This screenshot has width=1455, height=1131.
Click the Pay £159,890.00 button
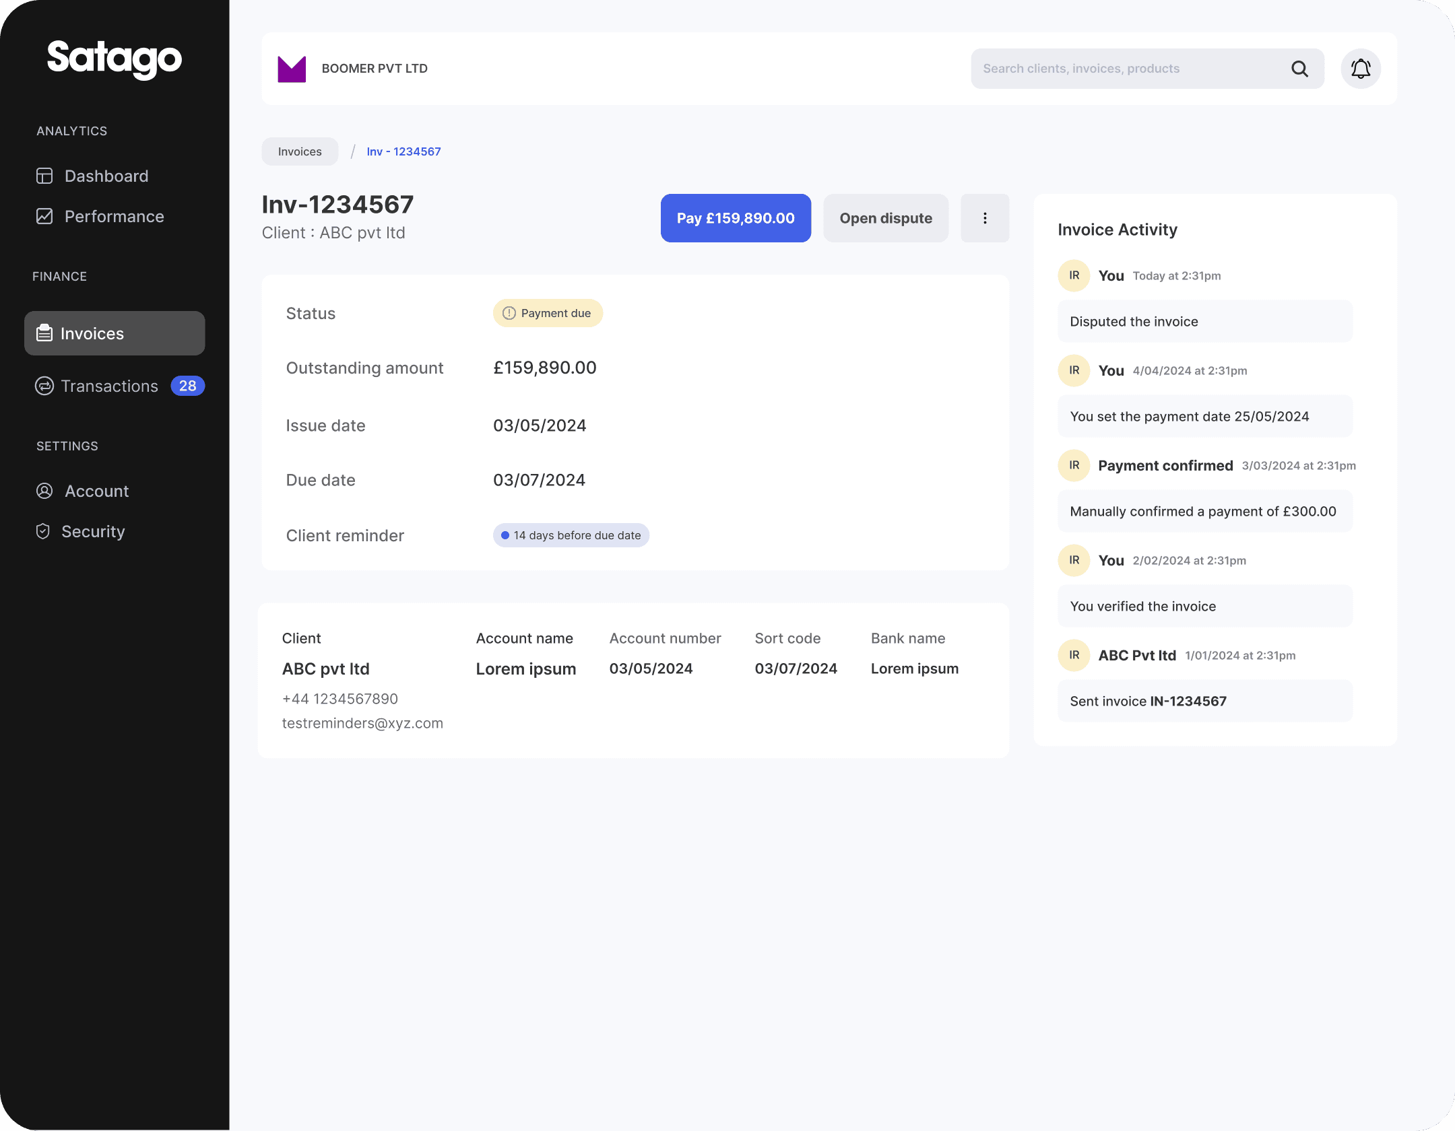pos(735,218)
